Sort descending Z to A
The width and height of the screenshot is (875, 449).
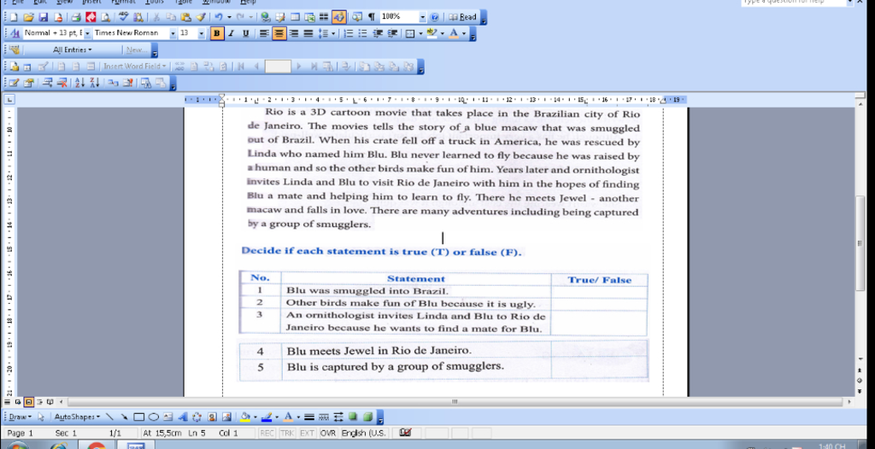coord(94,83)
